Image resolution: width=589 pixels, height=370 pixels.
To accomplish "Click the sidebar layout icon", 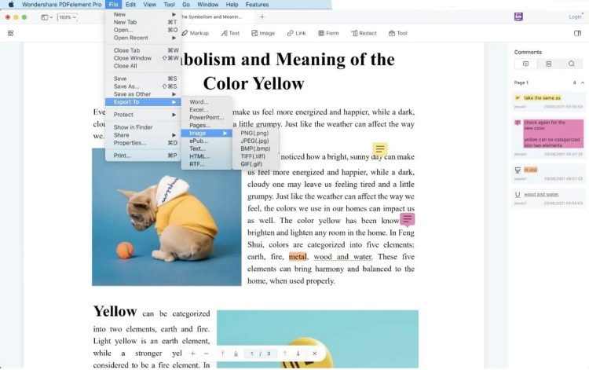I will [x=45, y=17].
